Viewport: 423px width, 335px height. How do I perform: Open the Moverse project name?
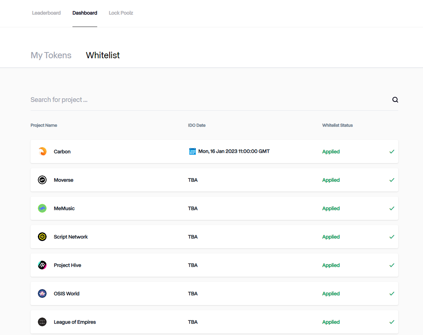point(63,180)
